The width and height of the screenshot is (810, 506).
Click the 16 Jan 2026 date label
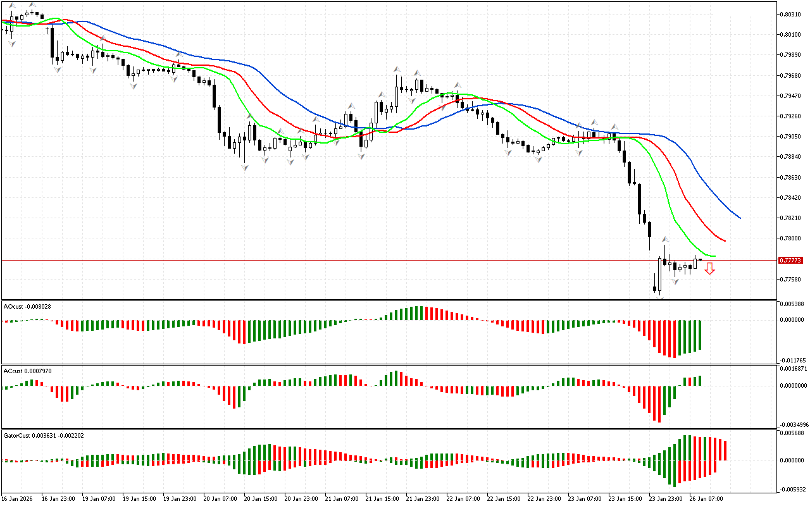20,498
